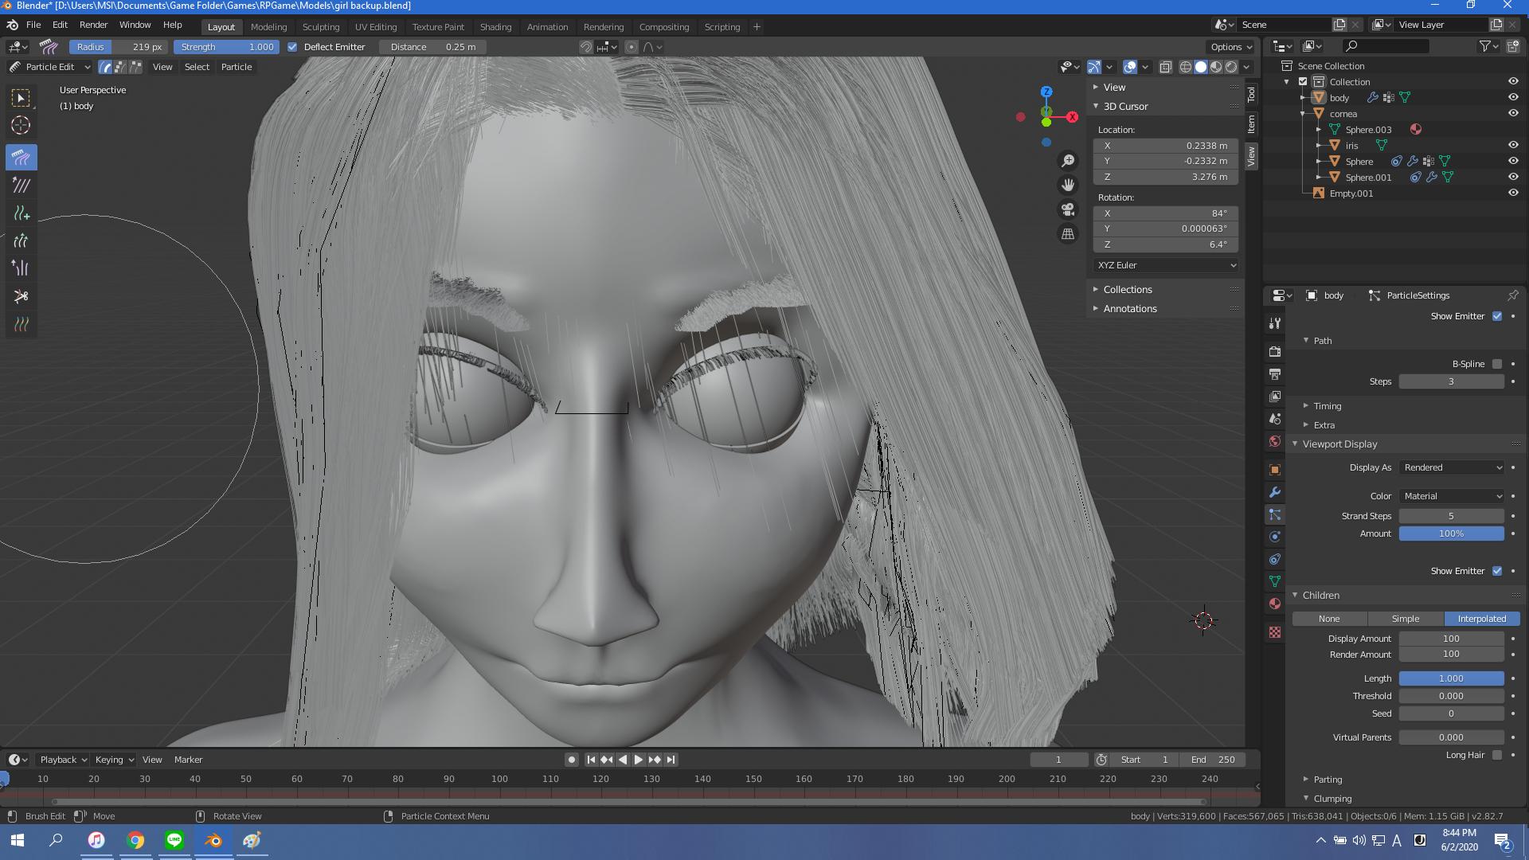This screenshot has height=860, width=1529.
Task: Open the Particle menu in viewport header
Action: (237, 67)
